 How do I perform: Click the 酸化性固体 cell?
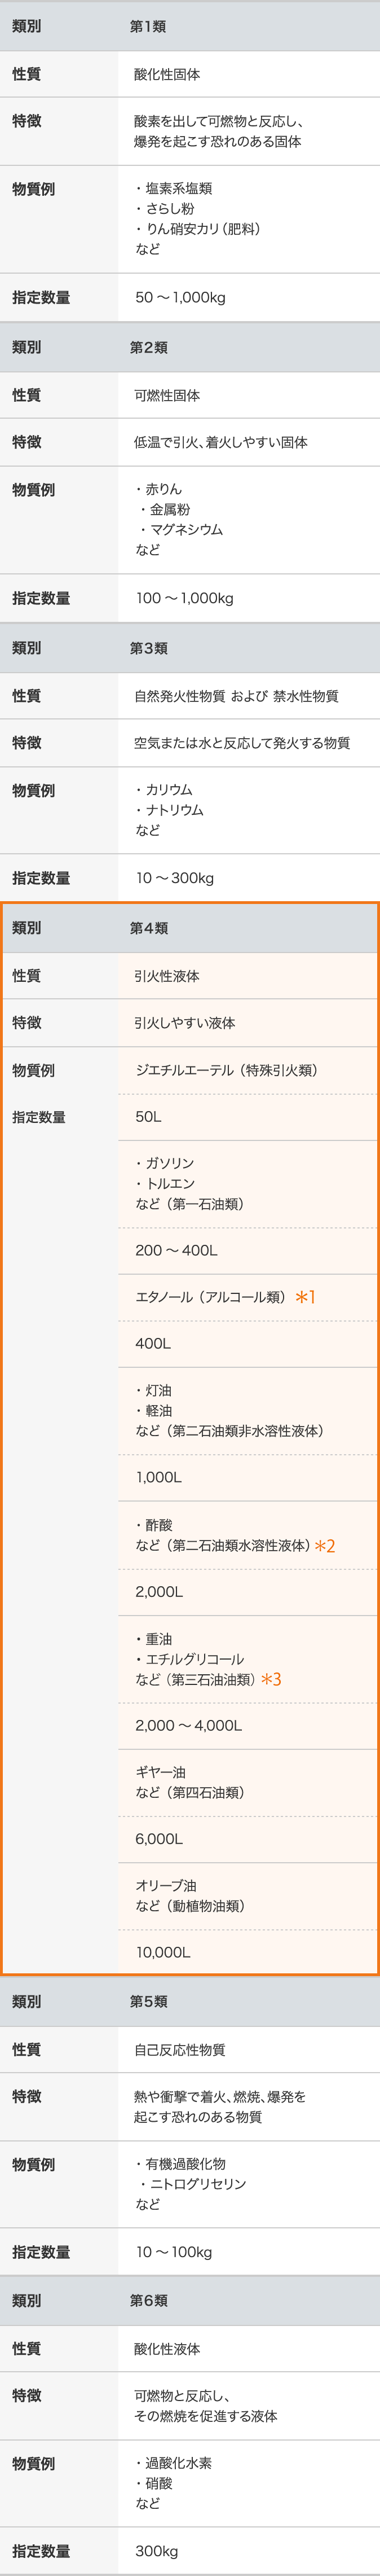coord(249,74)
